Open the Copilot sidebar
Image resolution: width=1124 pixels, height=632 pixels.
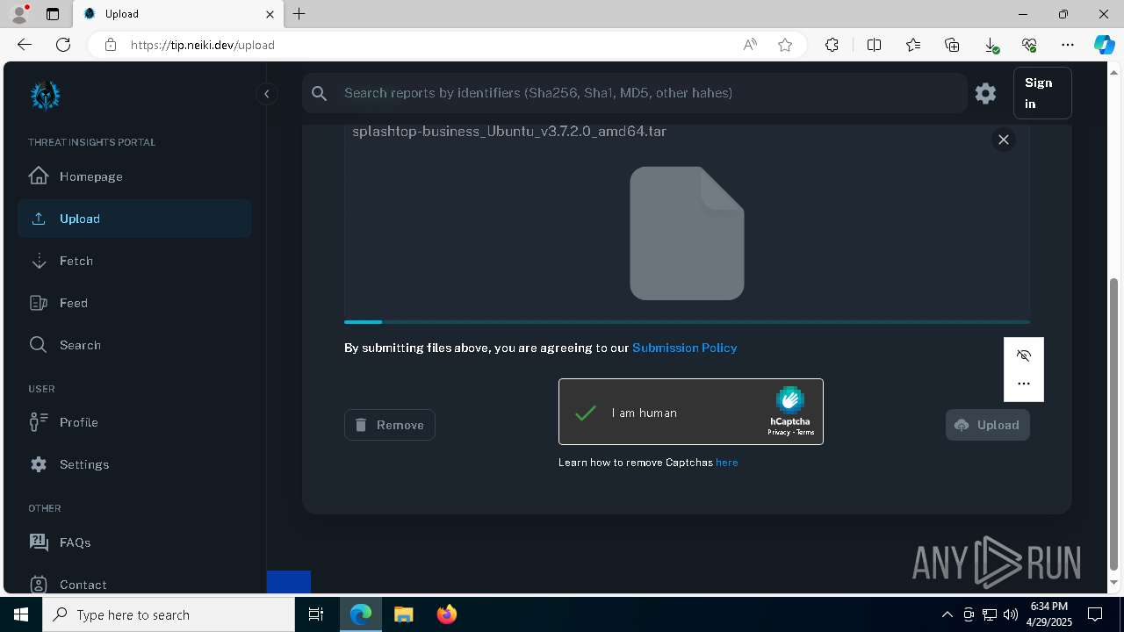point(1104,45)
